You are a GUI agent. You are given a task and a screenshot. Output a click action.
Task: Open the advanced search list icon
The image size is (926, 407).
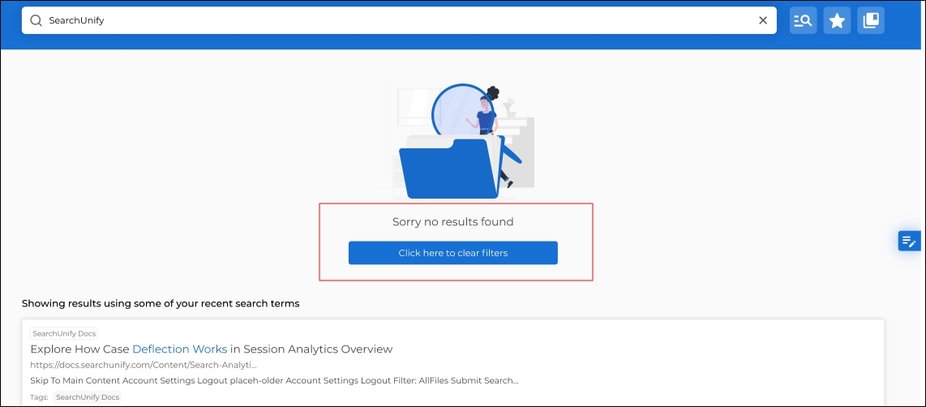coord(803,21)
